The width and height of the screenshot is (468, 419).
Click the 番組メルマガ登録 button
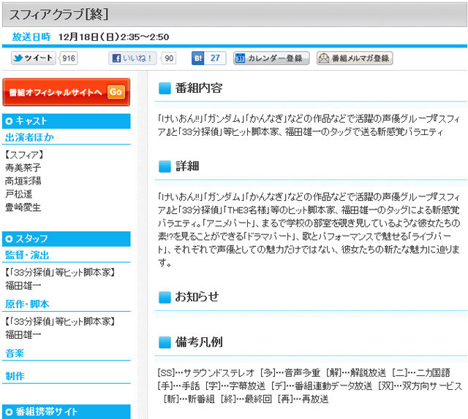pyautogui.click(x=355, y=58)
